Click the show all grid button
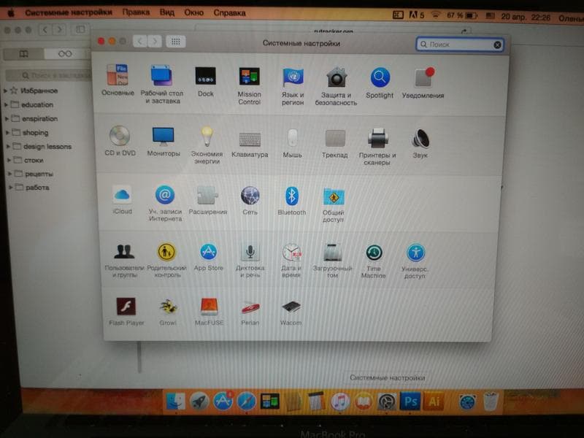Image resolution: width=584 pixels, height=438 pixels. (x=175, y=42)
